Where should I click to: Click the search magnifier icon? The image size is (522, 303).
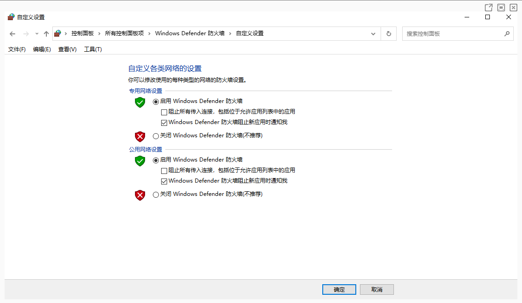pyautogui.click(x=507, y=33)
